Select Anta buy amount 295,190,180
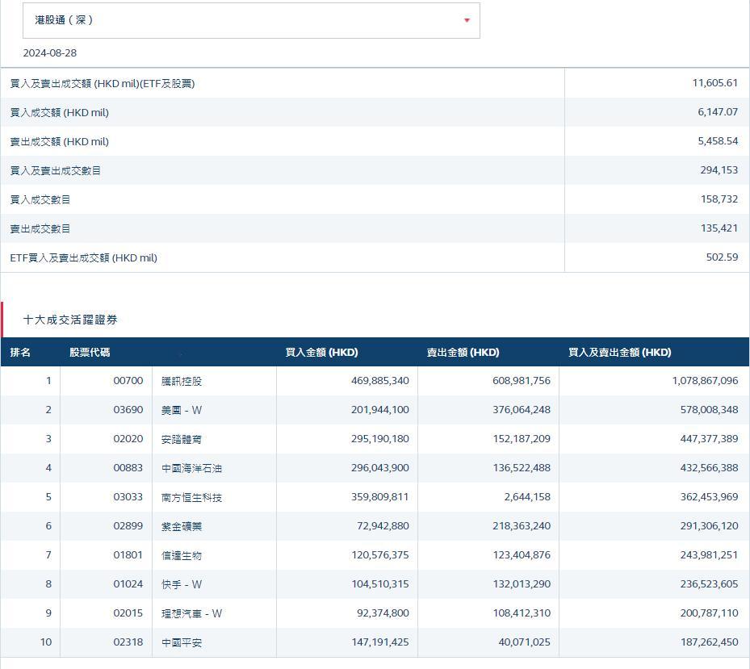The image size is (750, 669). 379,439
